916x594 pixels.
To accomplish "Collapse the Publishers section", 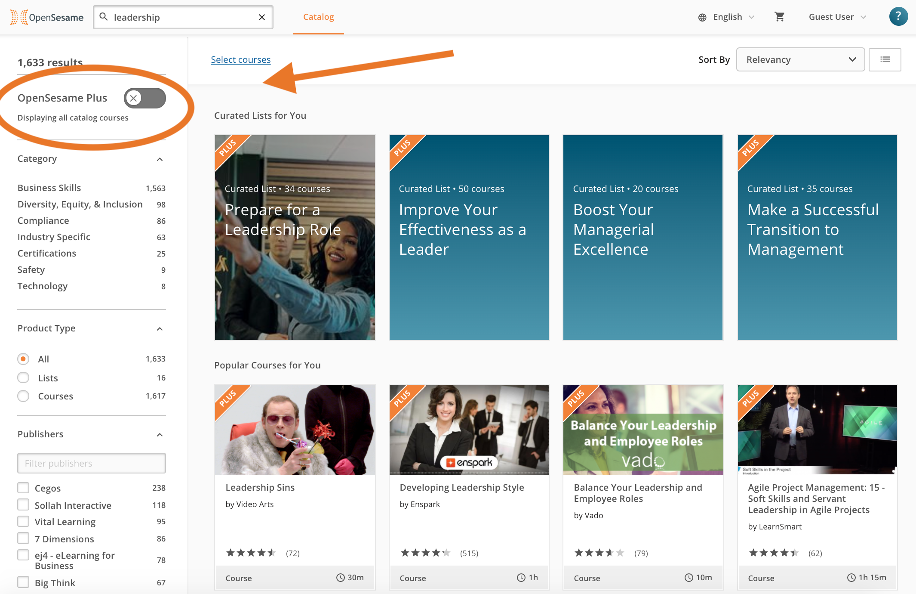I will tap(160, 435).
